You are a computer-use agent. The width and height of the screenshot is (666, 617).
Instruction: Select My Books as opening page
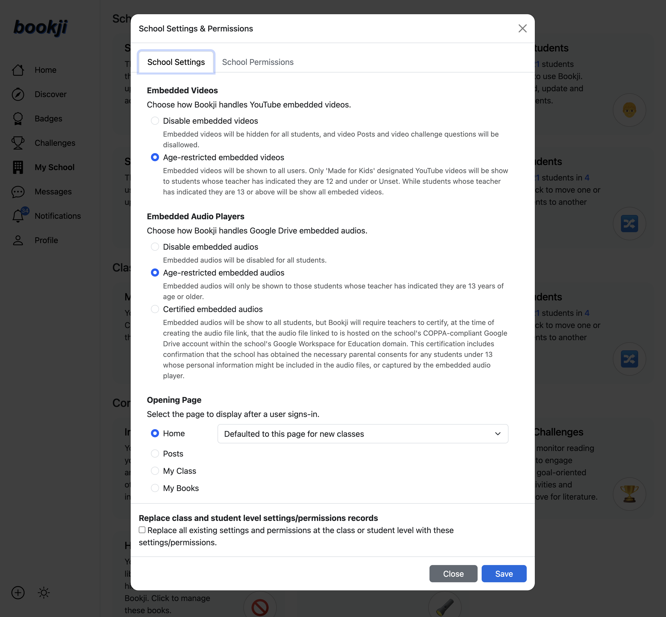click(155, 487)
